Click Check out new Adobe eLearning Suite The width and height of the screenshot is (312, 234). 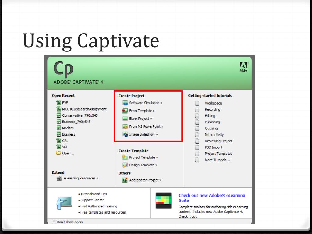click(212, 198)
